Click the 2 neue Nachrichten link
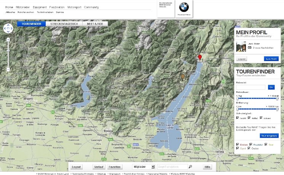Image resolution: width=284 pixels, height=175 pixels. 263,48
